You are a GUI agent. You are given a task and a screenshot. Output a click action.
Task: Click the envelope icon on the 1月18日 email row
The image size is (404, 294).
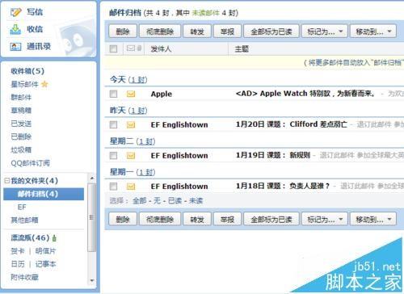coord(131,187)
